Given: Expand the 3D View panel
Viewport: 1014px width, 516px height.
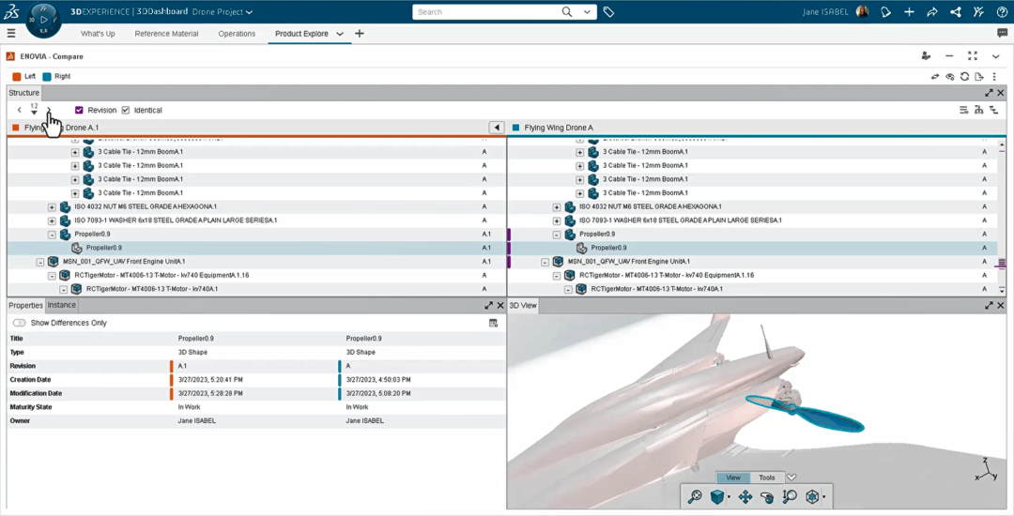Looking at the screenshot, I should click(989, 306).
